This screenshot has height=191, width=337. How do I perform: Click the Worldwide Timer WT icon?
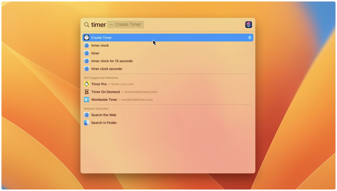click(86, 100)
